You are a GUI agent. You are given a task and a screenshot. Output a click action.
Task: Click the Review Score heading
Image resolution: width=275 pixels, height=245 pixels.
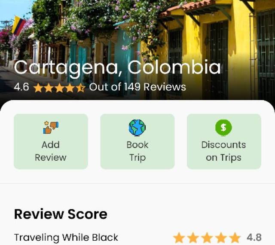point(61,214)
